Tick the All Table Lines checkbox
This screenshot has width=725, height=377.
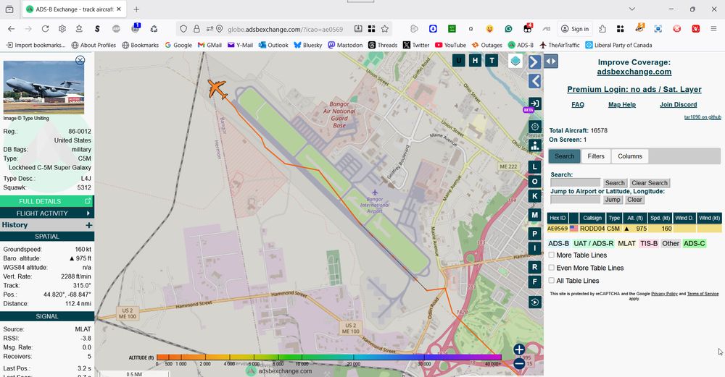click(552, 281)
